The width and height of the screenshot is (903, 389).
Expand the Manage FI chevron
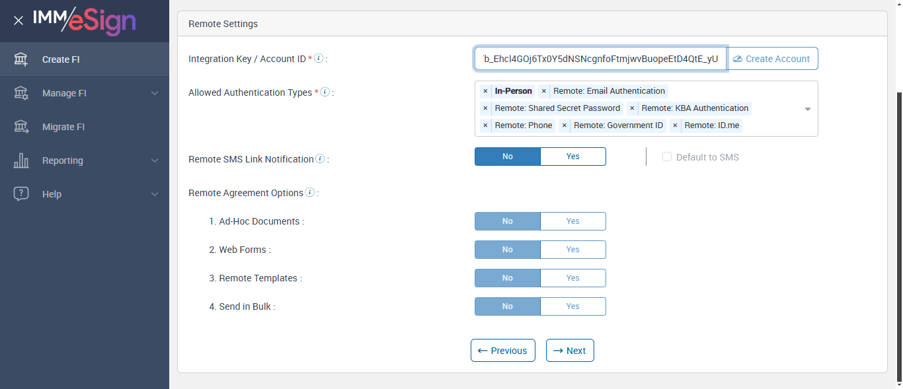[155, 93]
